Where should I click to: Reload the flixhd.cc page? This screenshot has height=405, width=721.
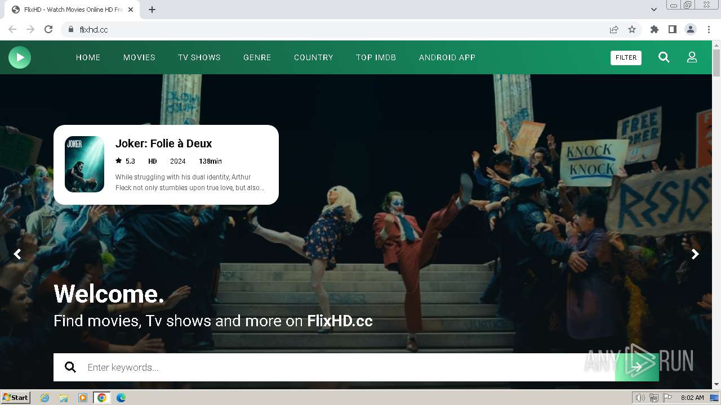48,29
